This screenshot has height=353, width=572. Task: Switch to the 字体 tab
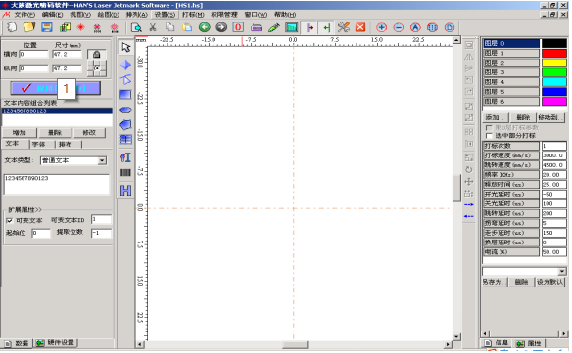(x=38, y=145)
